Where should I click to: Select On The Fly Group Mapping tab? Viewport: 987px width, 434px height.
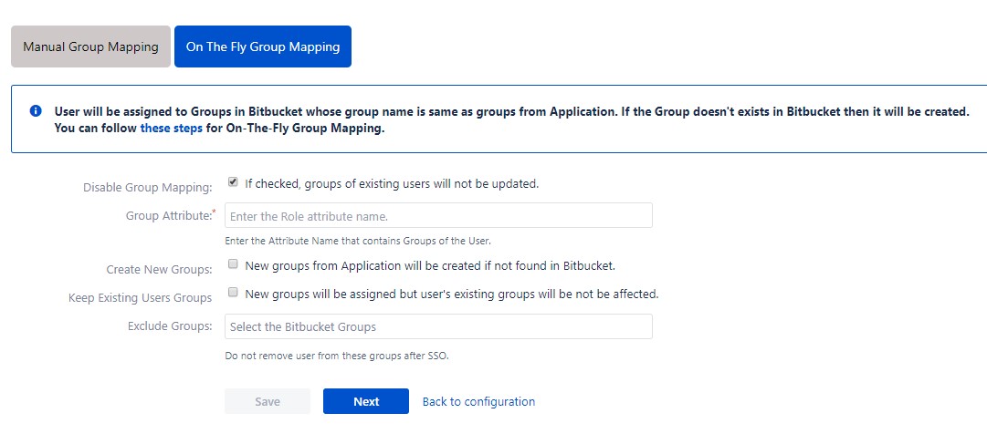pyautogui.click(x=262, y=46)
